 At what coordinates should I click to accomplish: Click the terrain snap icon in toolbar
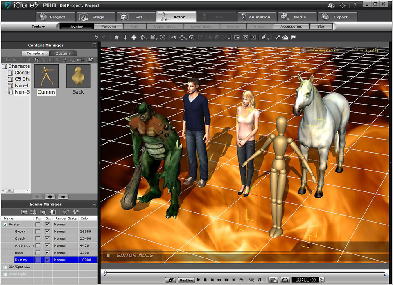pyautogui.click(x=285, y=37)
